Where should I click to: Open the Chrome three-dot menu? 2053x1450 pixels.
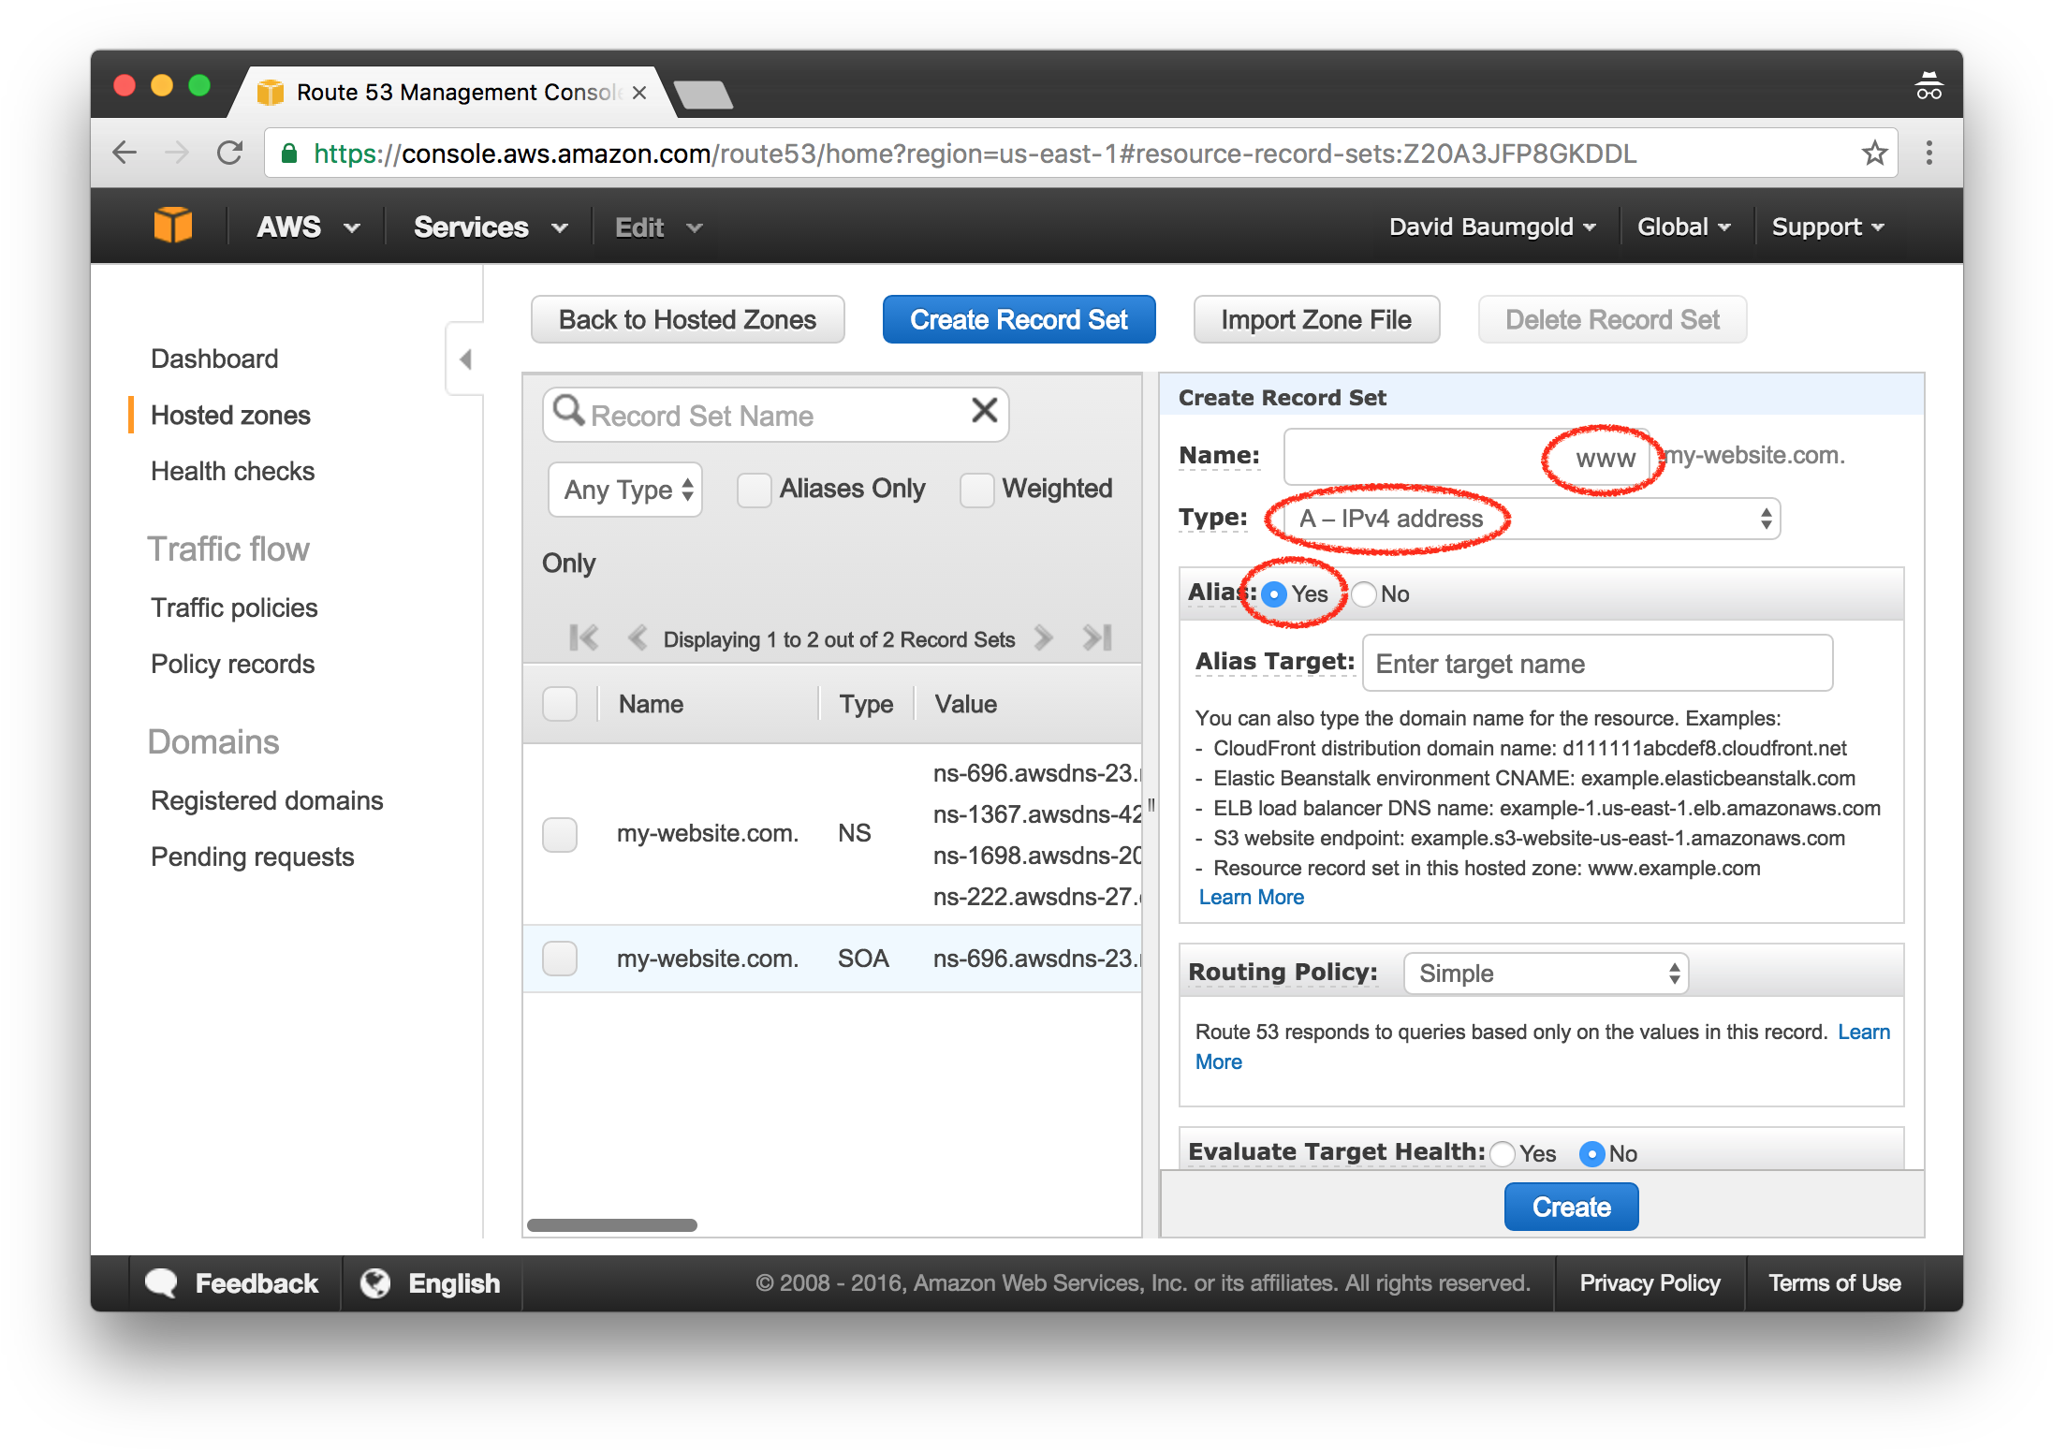click(1929, 153)
